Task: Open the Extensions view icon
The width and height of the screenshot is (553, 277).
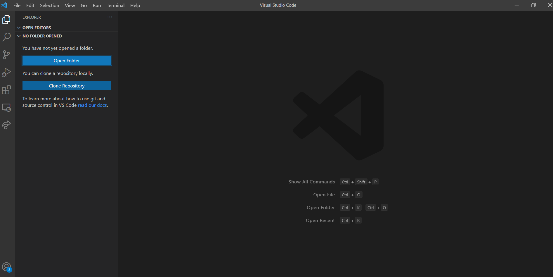Action: [x=6, y=90]
